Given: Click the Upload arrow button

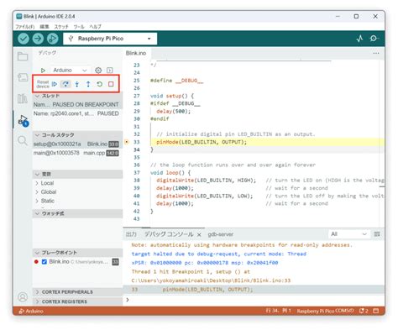Looking at the screenshot, I should (x=38, y=39).
